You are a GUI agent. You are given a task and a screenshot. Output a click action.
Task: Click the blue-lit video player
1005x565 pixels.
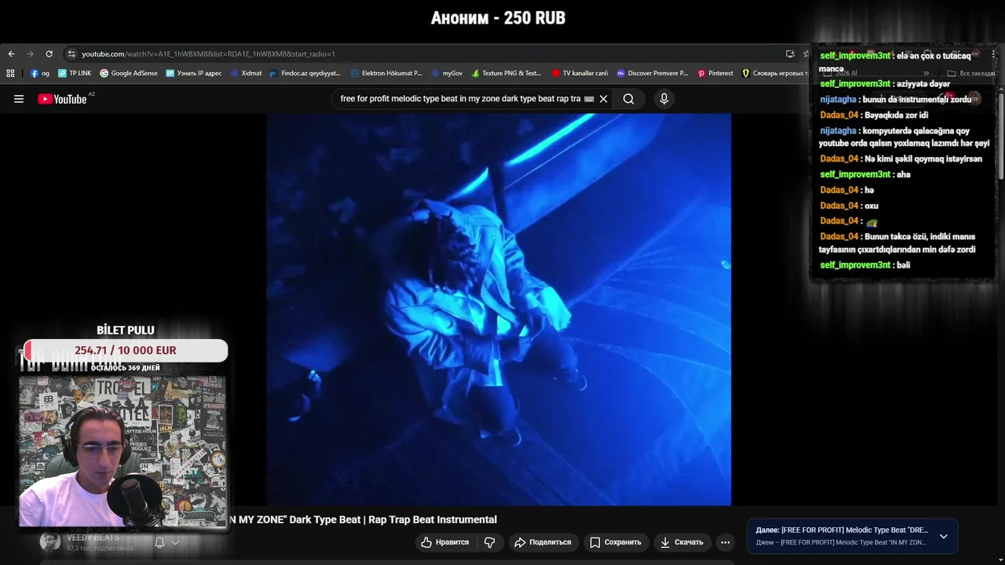click(x=499, y=309)
